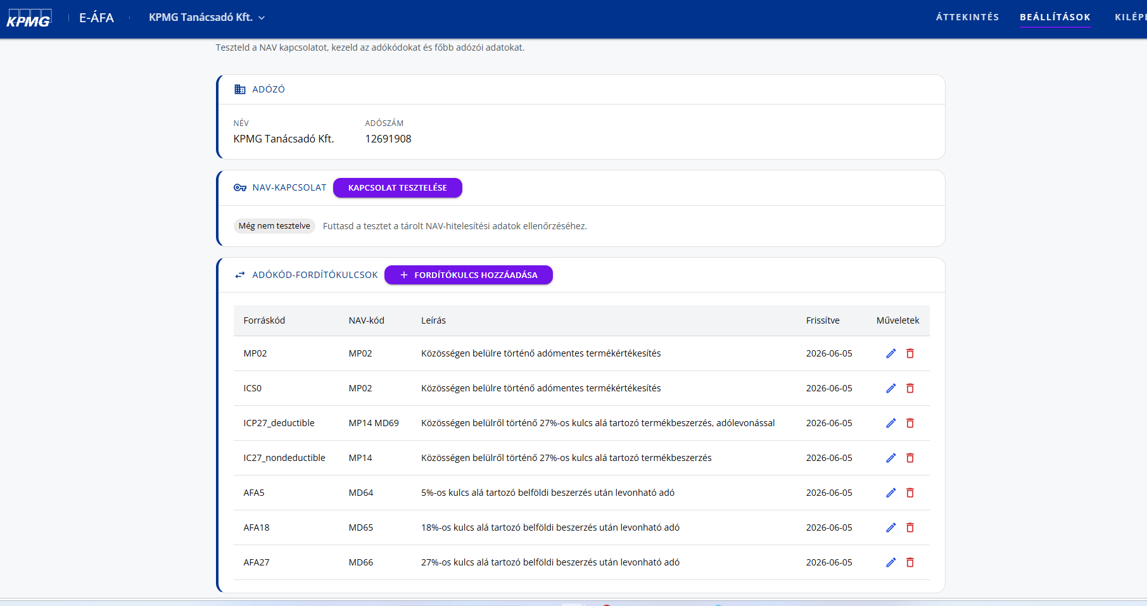Image resolution: width=1147 pixels, height=606 pixels.
Task: Delete the AFA27 translation key
Action: (x=910, y=562)
